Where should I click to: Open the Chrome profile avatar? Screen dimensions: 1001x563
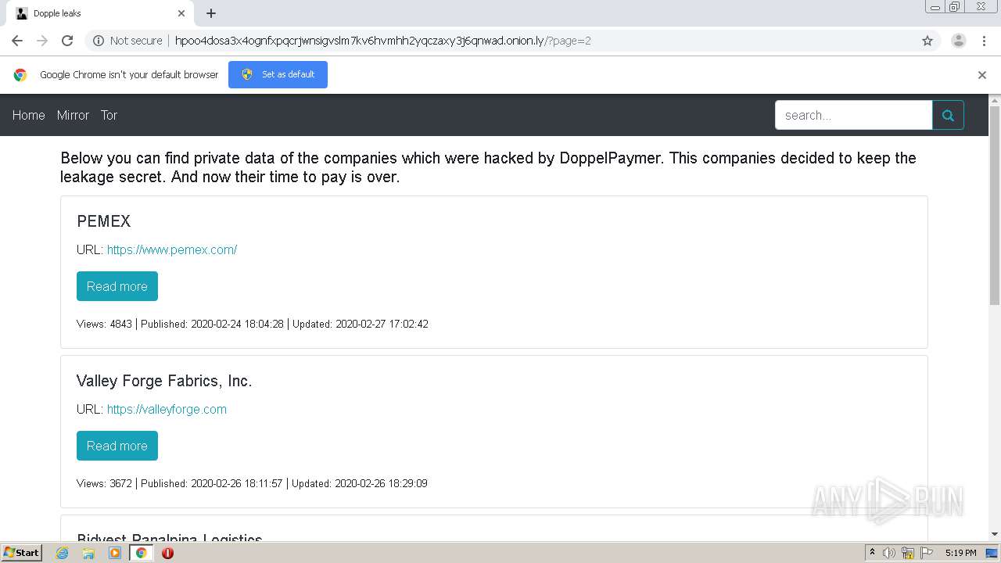point(959,41)
